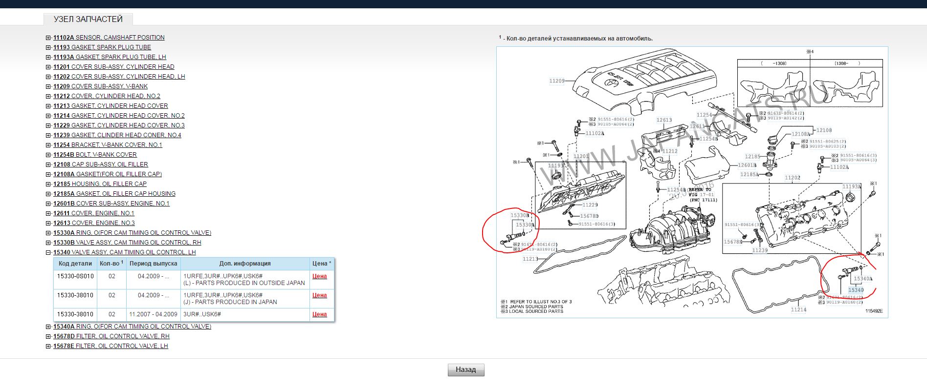Expand the 11209 Cover Sub-Assy, V-Bank node
The width and height of the screenshot is (927, 390).
point(48,86)
